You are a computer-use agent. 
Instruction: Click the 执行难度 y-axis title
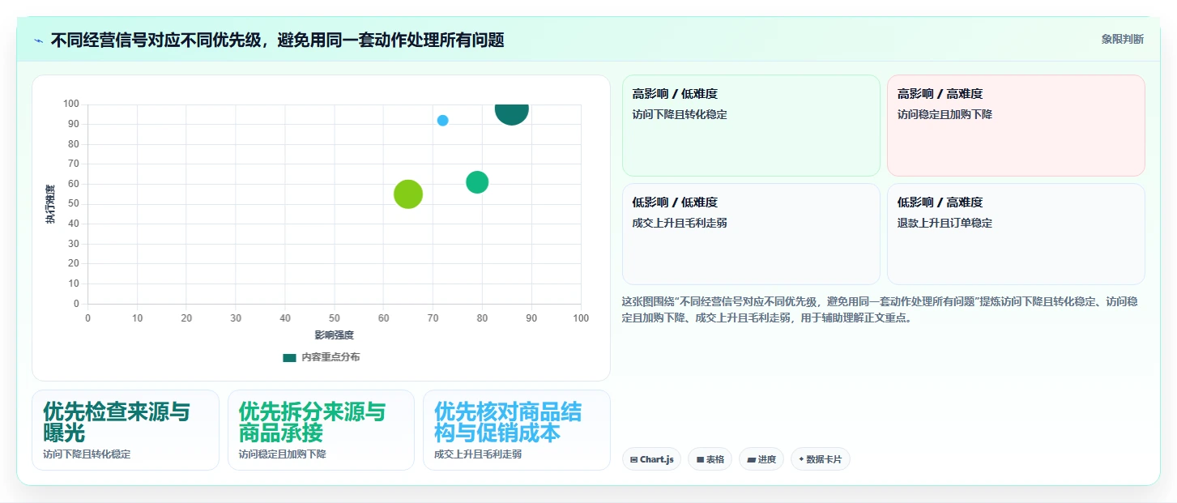point(50,204)
